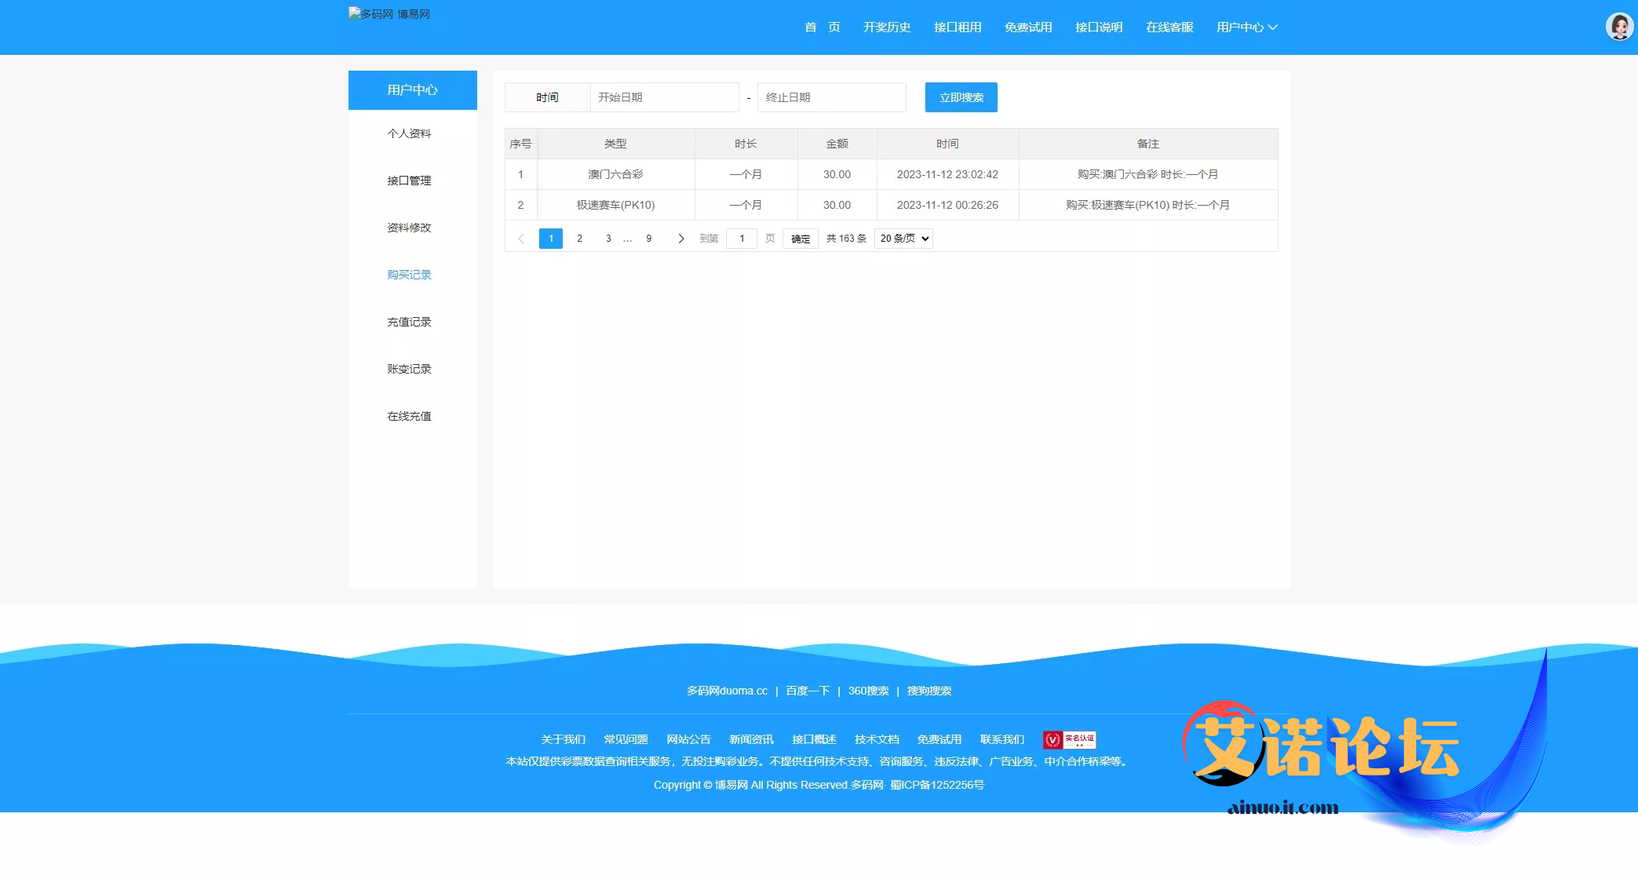Go to page 2 of results

[x=579, y=239]
